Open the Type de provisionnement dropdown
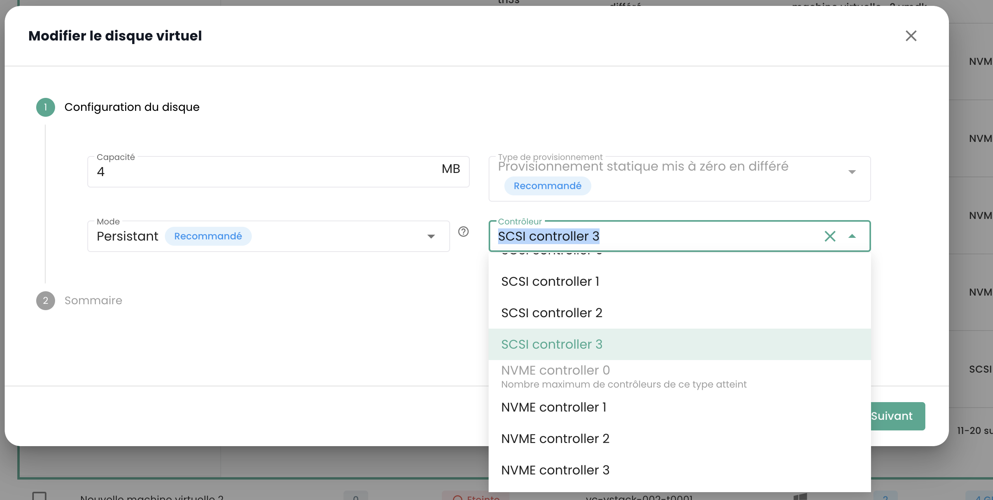The width and height of the screenshot is (993, 500). coord(852,172)
